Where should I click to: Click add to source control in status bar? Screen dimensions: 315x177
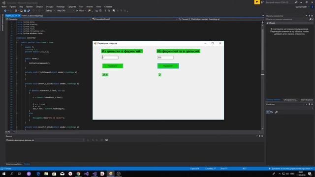(x=290, y=169)
